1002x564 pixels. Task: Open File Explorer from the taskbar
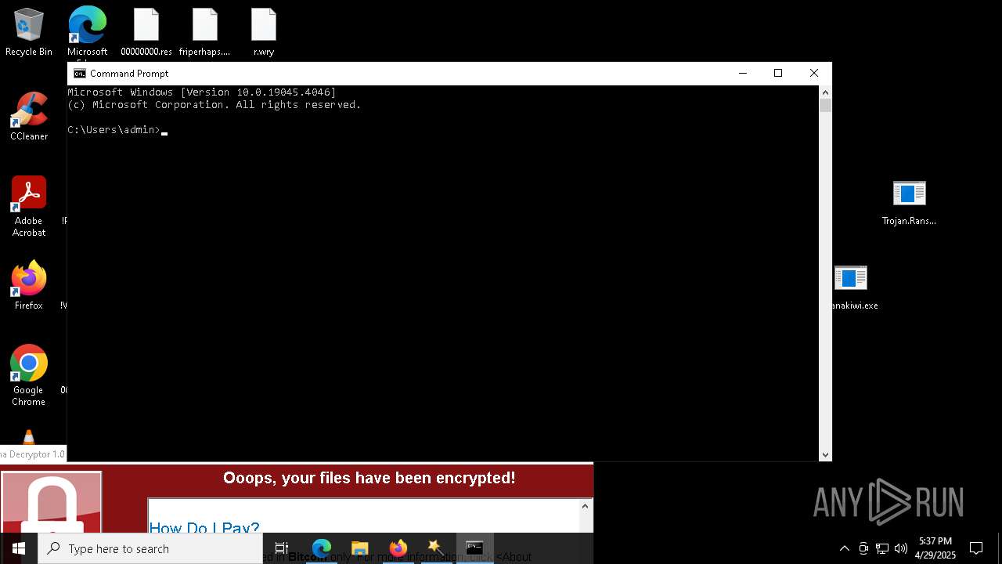(359, 548)
